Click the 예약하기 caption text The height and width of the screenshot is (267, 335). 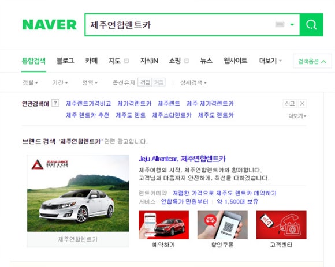pyautogui.click(x=163, y=245)
